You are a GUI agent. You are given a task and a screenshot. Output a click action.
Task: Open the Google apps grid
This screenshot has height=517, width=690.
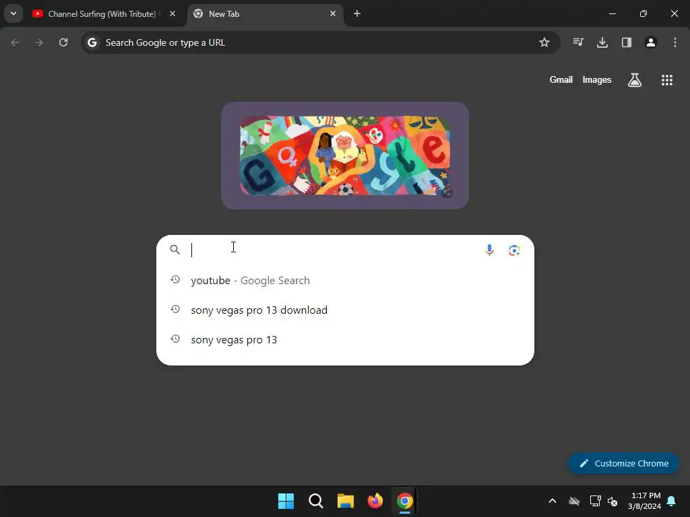coord(667,80)
